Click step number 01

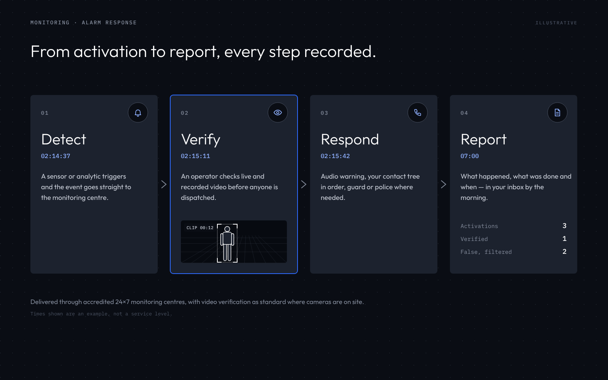pos(45,113)
